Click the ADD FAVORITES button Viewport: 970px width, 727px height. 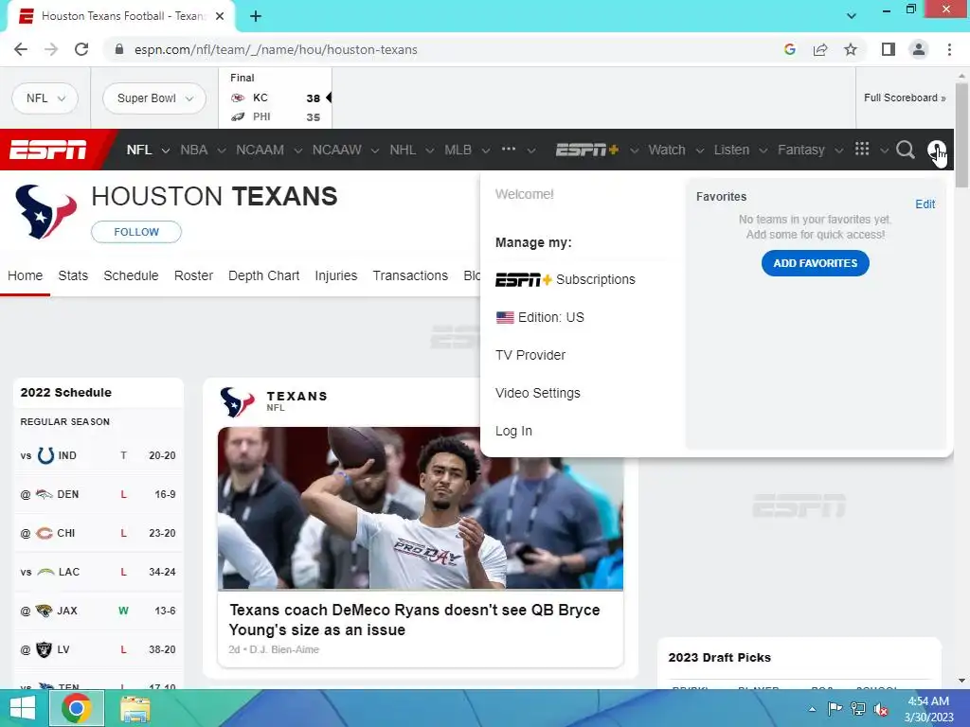coord(816,263)
